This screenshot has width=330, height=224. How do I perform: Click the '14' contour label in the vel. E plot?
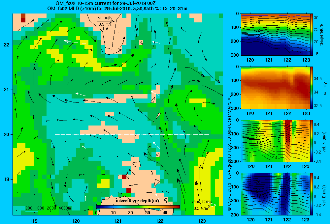coord(275,211)
